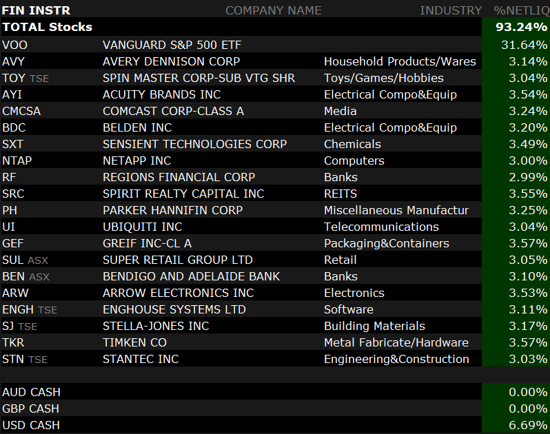Click SPIN MASTER CORP-SUB VTG SHR

click(x=199, y=78)
